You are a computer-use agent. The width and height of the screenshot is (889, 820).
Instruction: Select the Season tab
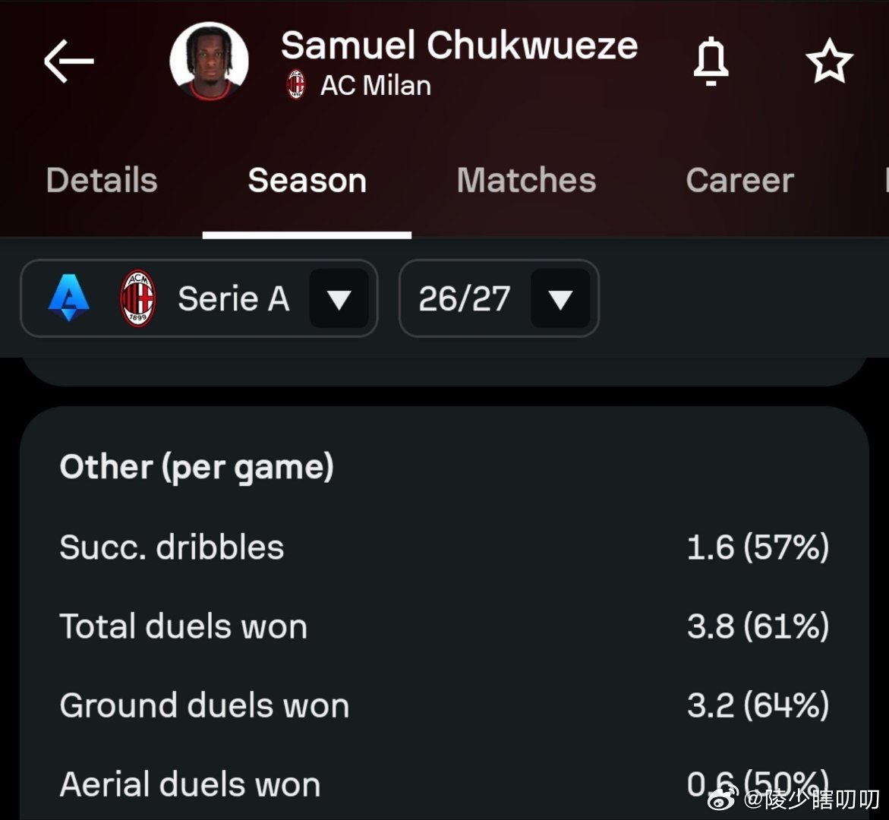pyautogui.click(x=307, y=181)
